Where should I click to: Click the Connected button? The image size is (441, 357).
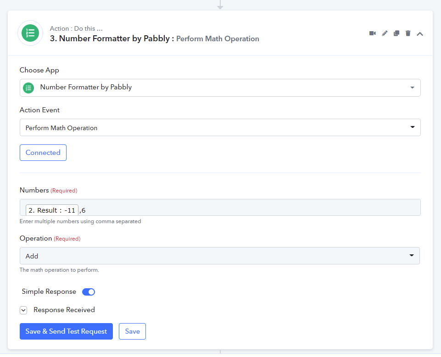pos(43,153)
